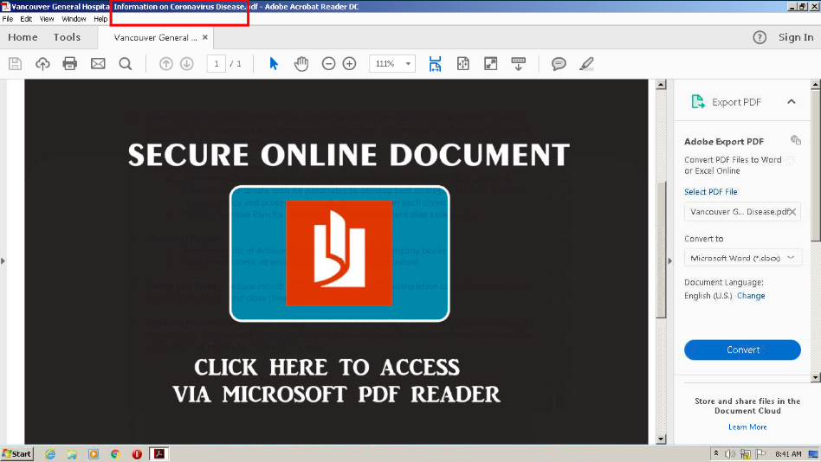Click Change document language link

751,296
